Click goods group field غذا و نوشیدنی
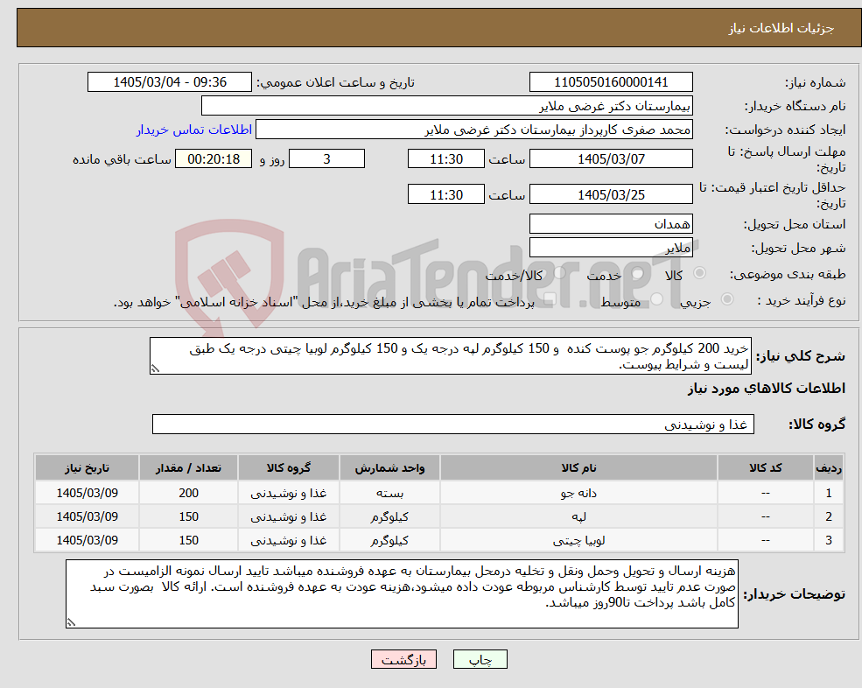This screenshot has height=688, width=862. pyautogui.click(x=453, y=424)
